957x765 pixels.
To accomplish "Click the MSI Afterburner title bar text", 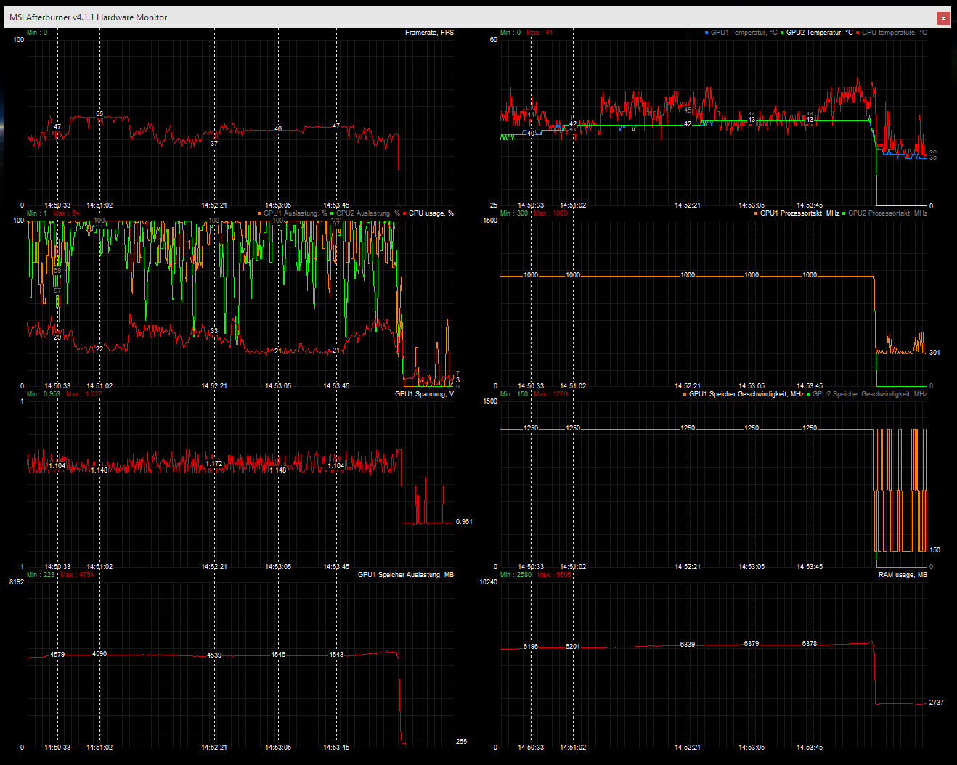I will [89, 17].
